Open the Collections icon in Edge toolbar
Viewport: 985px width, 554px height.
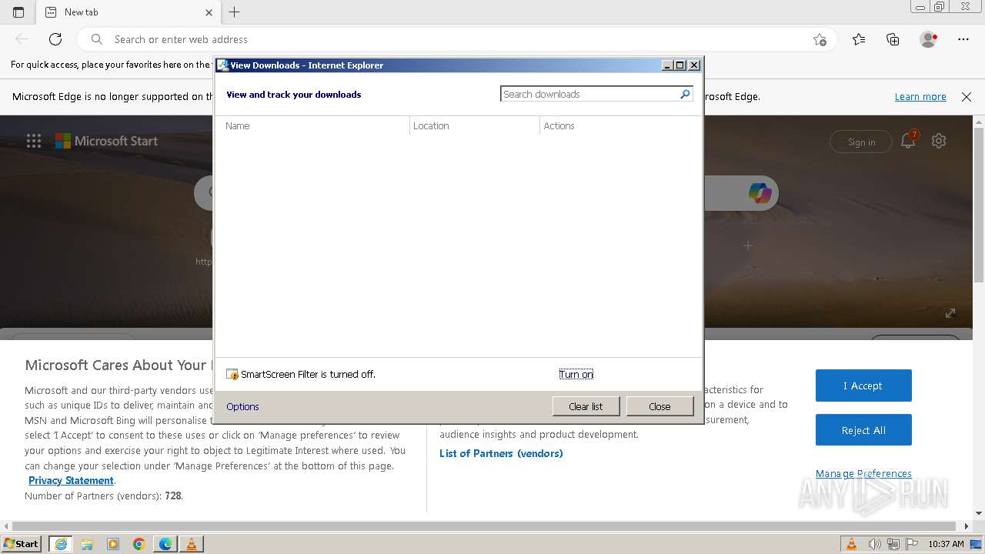(x=893, y=39)
